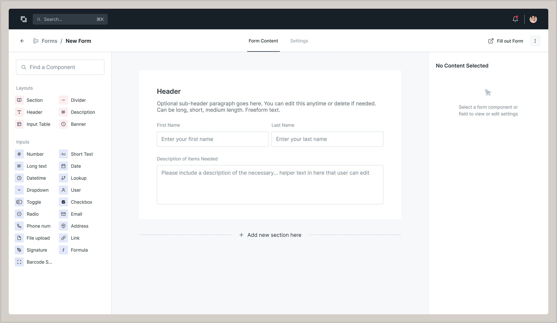Click the Formula label in Inputs

click(79, 250)
